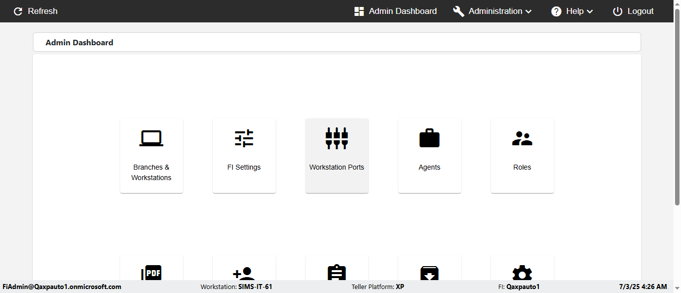This screenshot has width=681, height=293.
Task: Click the gear settings icon tile
Action: click(x=522, y=273)
